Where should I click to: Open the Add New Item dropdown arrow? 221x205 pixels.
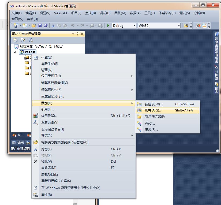[x=29, y=25]
